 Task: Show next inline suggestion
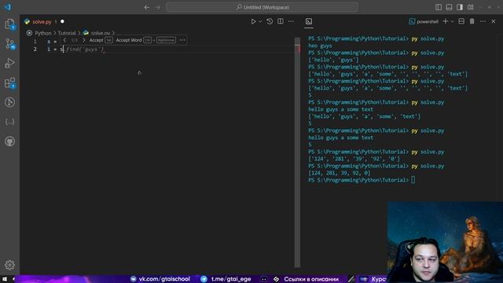coord(84,40)
